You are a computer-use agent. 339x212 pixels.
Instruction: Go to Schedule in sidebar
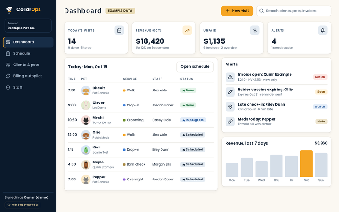[28, 53]
